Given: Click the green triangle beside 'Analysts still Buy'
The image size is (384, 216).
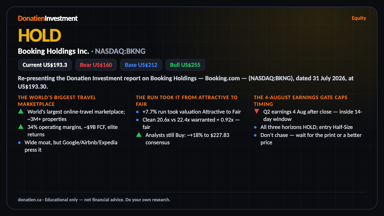Looking at the screenshot, I should (x=139, y=135).
